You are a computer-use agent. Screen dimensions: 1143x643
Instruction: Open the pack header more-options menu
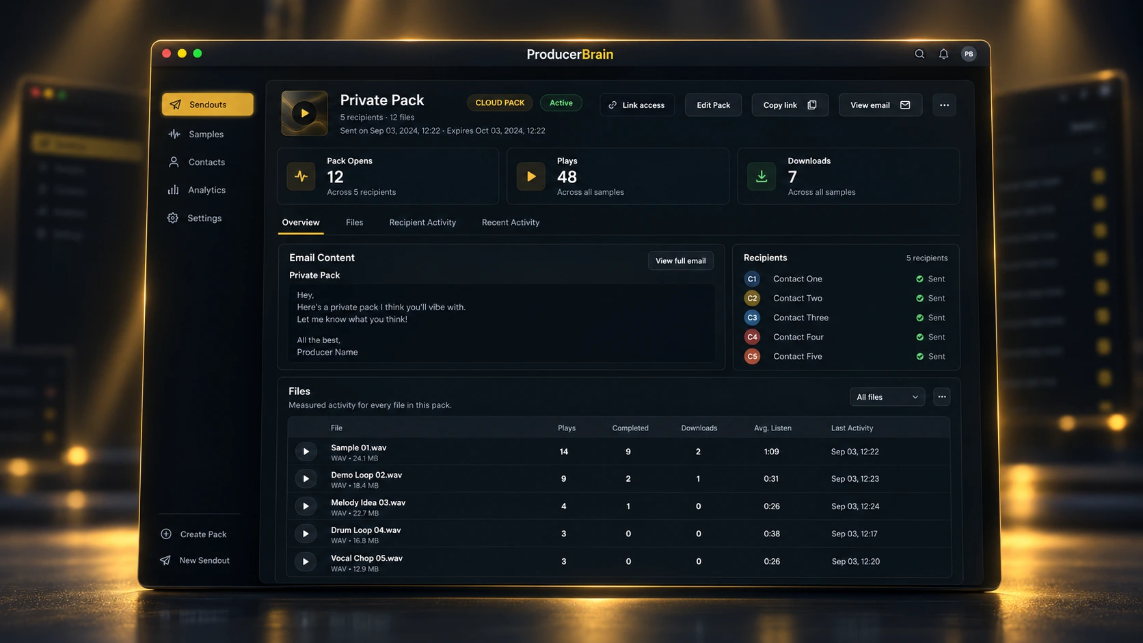click(x=944, y=105)
